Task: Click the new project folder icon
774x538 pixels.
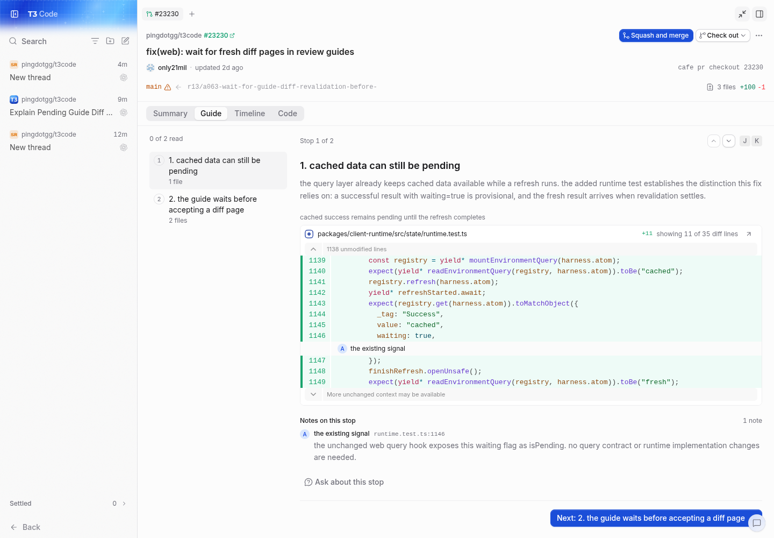Action: (110, 41)
